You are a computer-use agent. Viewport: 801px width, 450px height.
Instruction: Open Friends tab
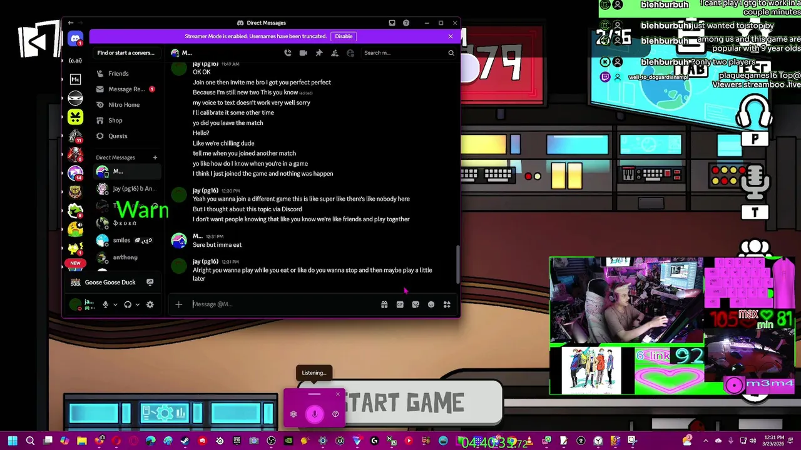[x=127, y=74]
